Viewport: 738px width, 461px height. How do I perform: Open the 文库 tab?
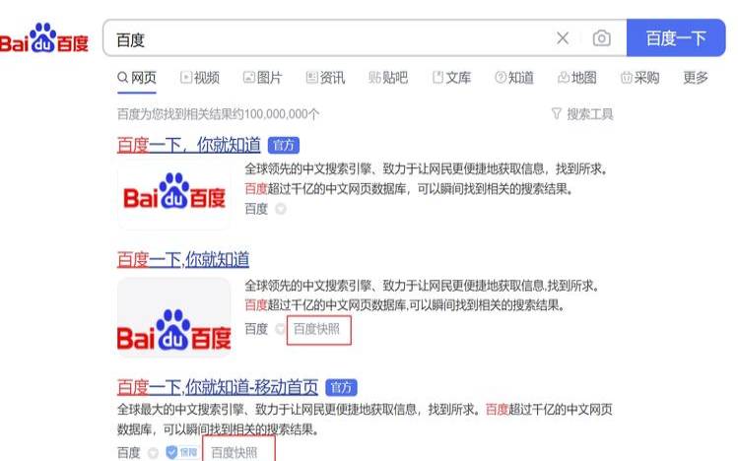click(x=452, y=78)
